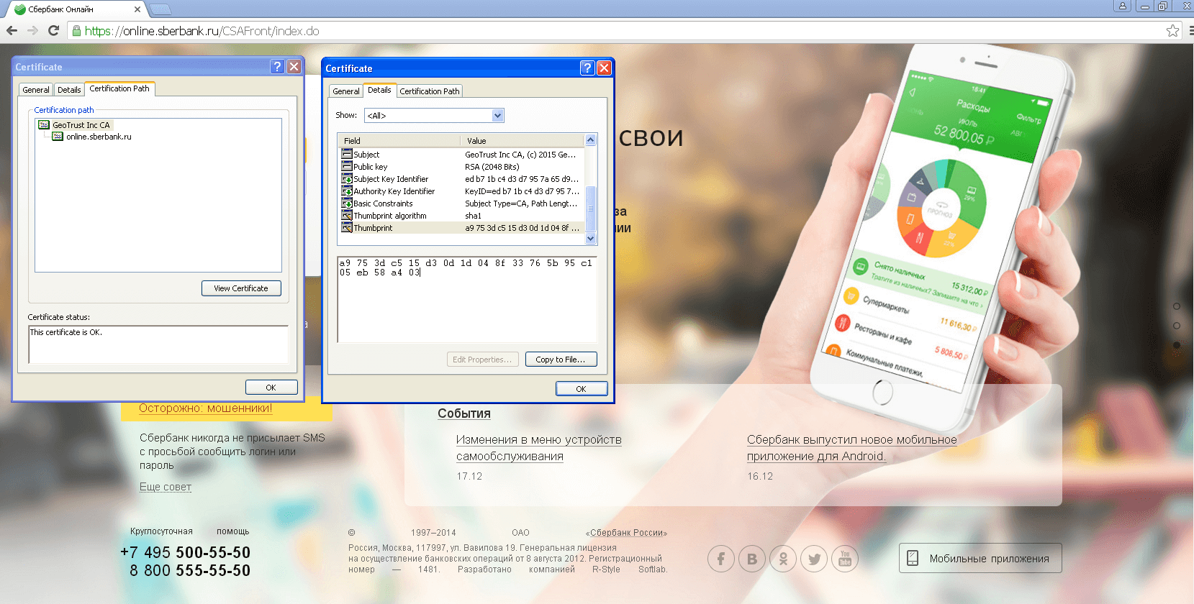The image size is (1194, 604).
Task: Select Details tab in right Certificate dialog
Action: coord(379,90)
